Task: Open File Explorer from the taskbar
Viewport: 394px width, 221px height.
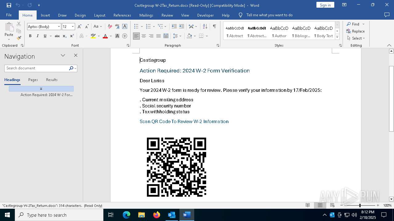Action: tap(142, 215)
